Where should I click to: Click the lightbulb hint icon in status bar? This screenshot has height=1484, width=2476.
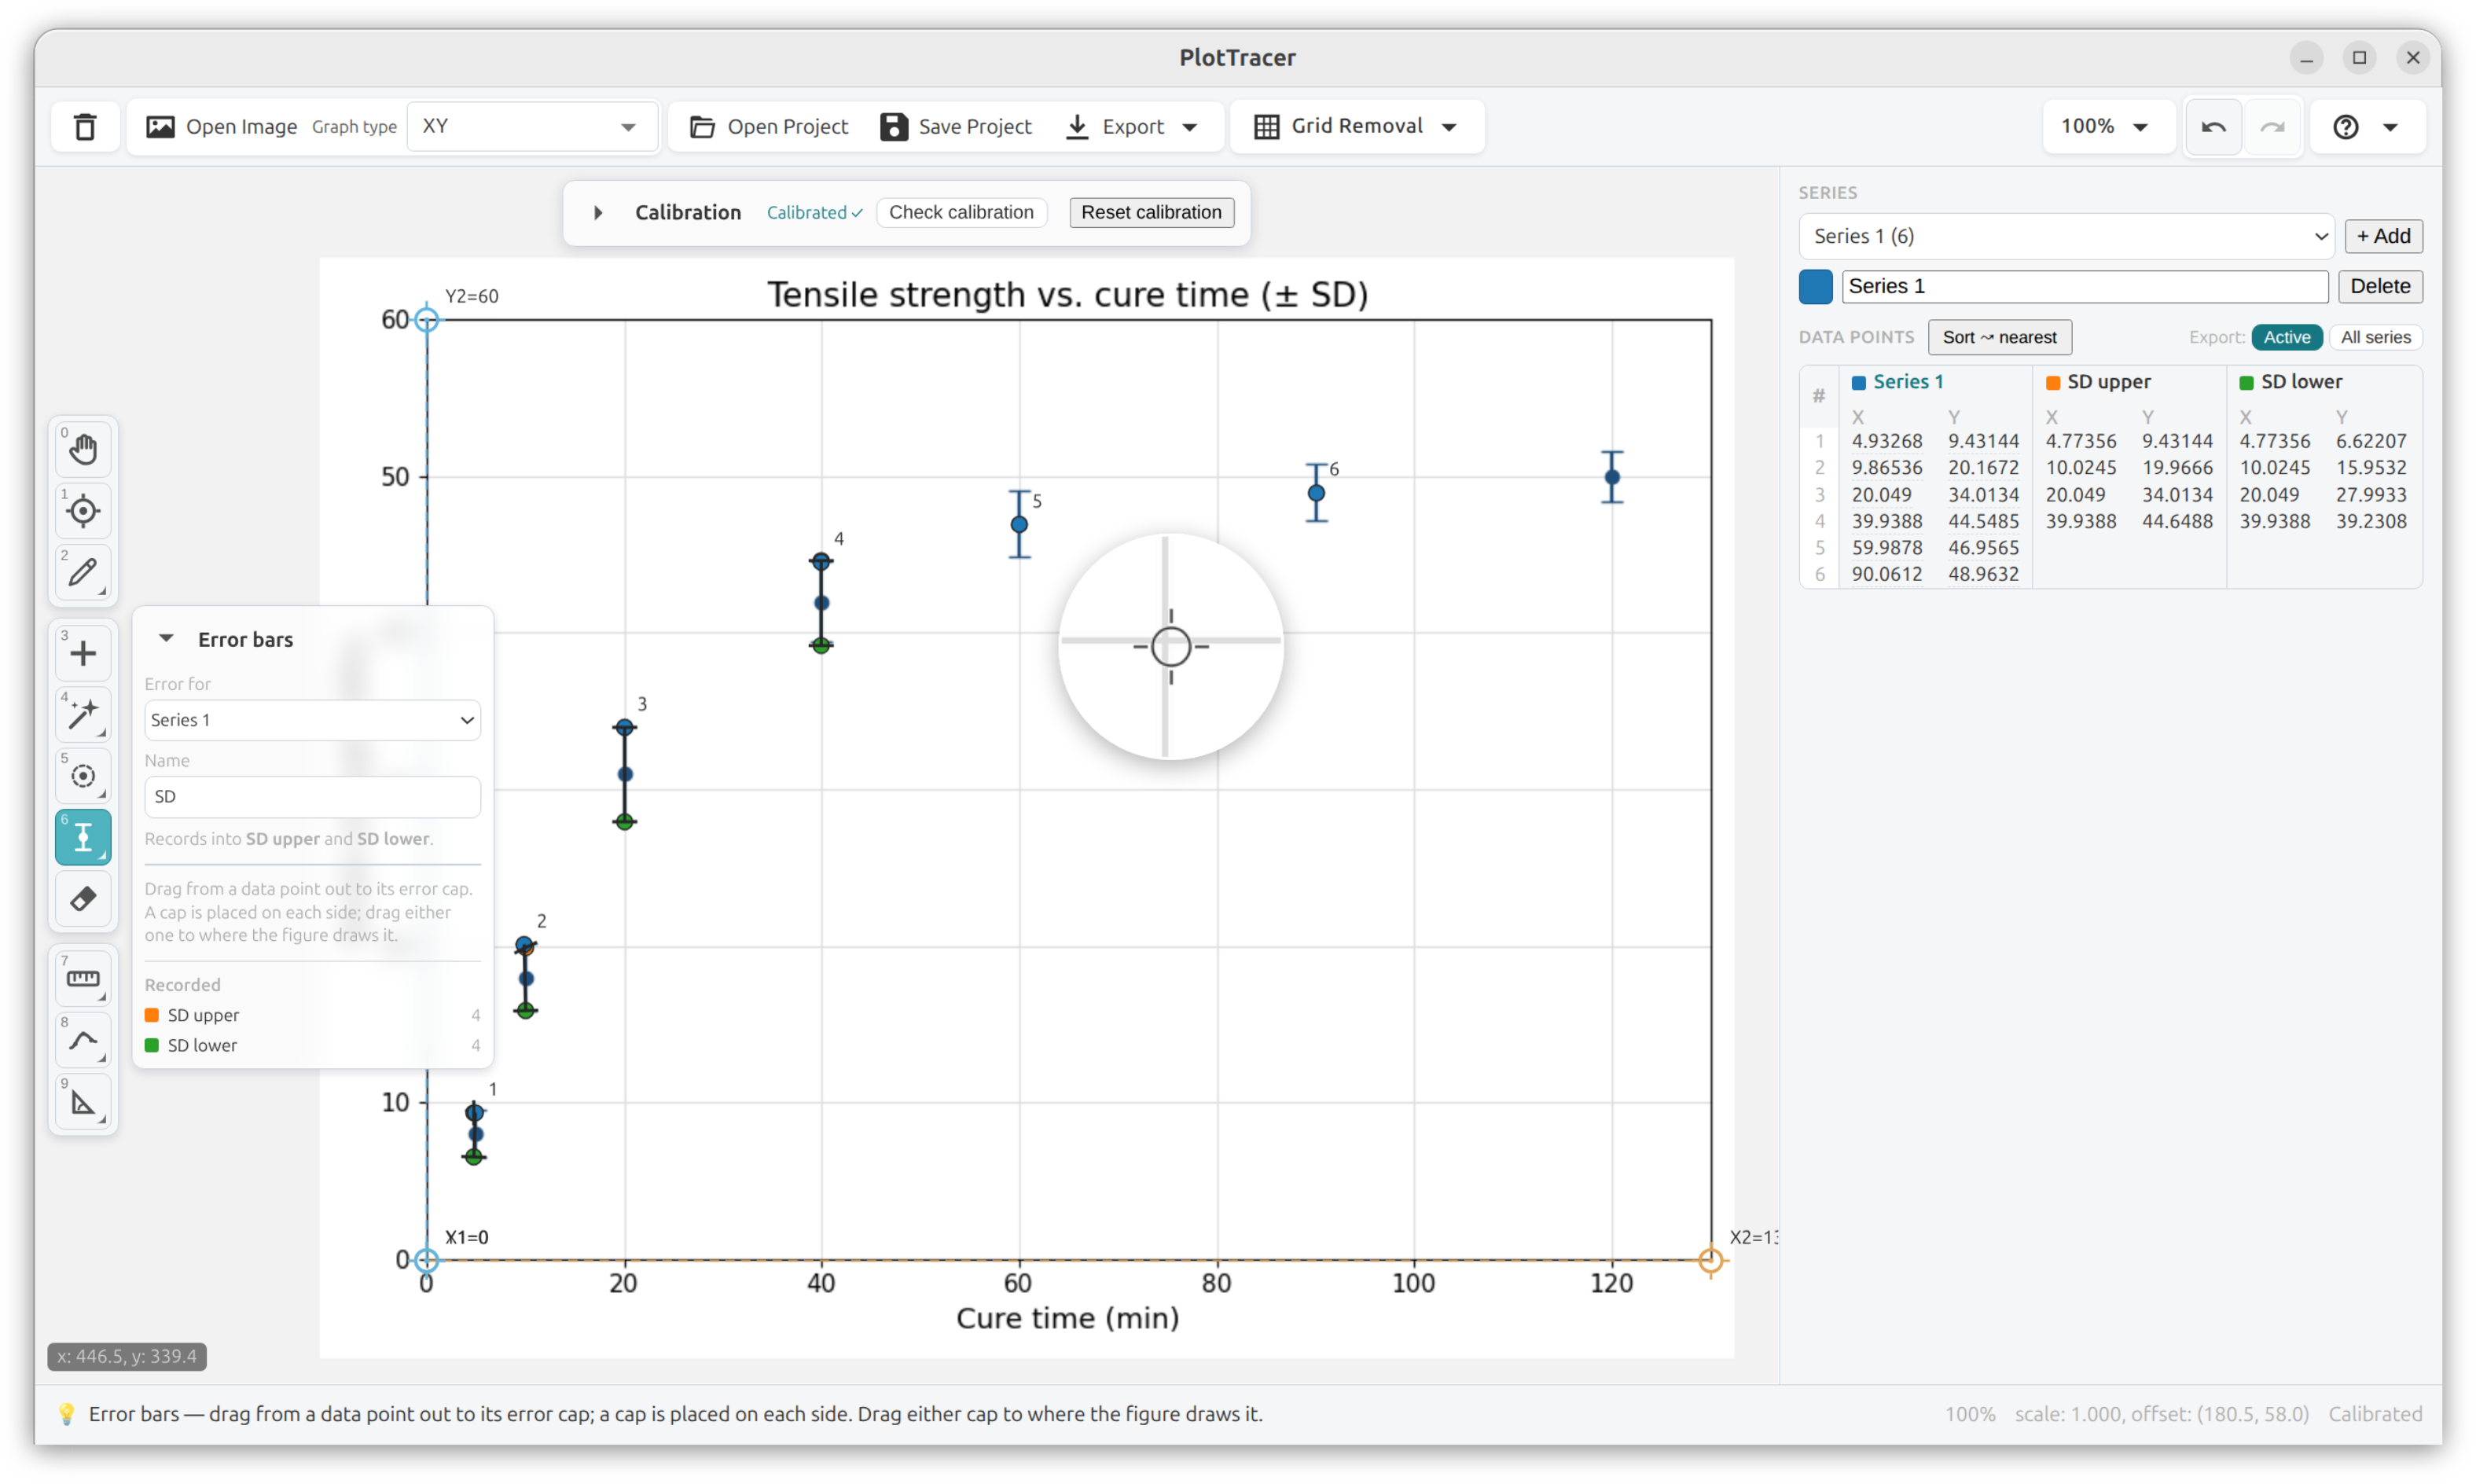67,1414
